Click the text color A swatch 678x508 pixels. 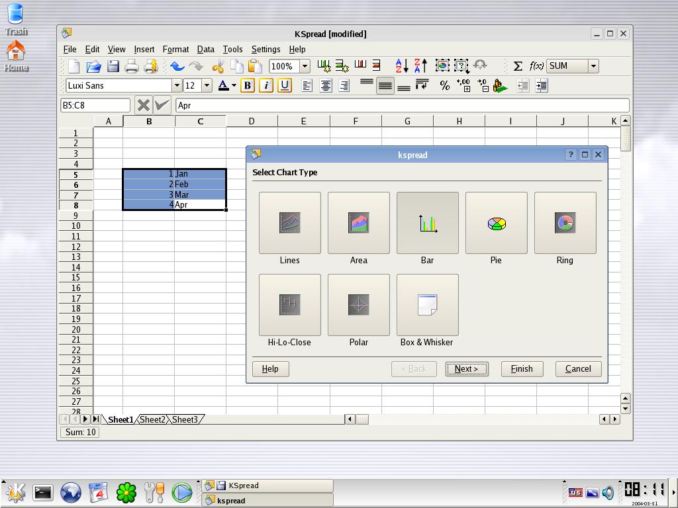pyautogui.click(x=223, y=85)
